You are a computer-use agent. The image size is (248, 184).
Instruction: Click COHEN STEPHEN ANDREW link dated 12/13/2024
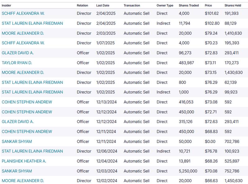point(27,102)
